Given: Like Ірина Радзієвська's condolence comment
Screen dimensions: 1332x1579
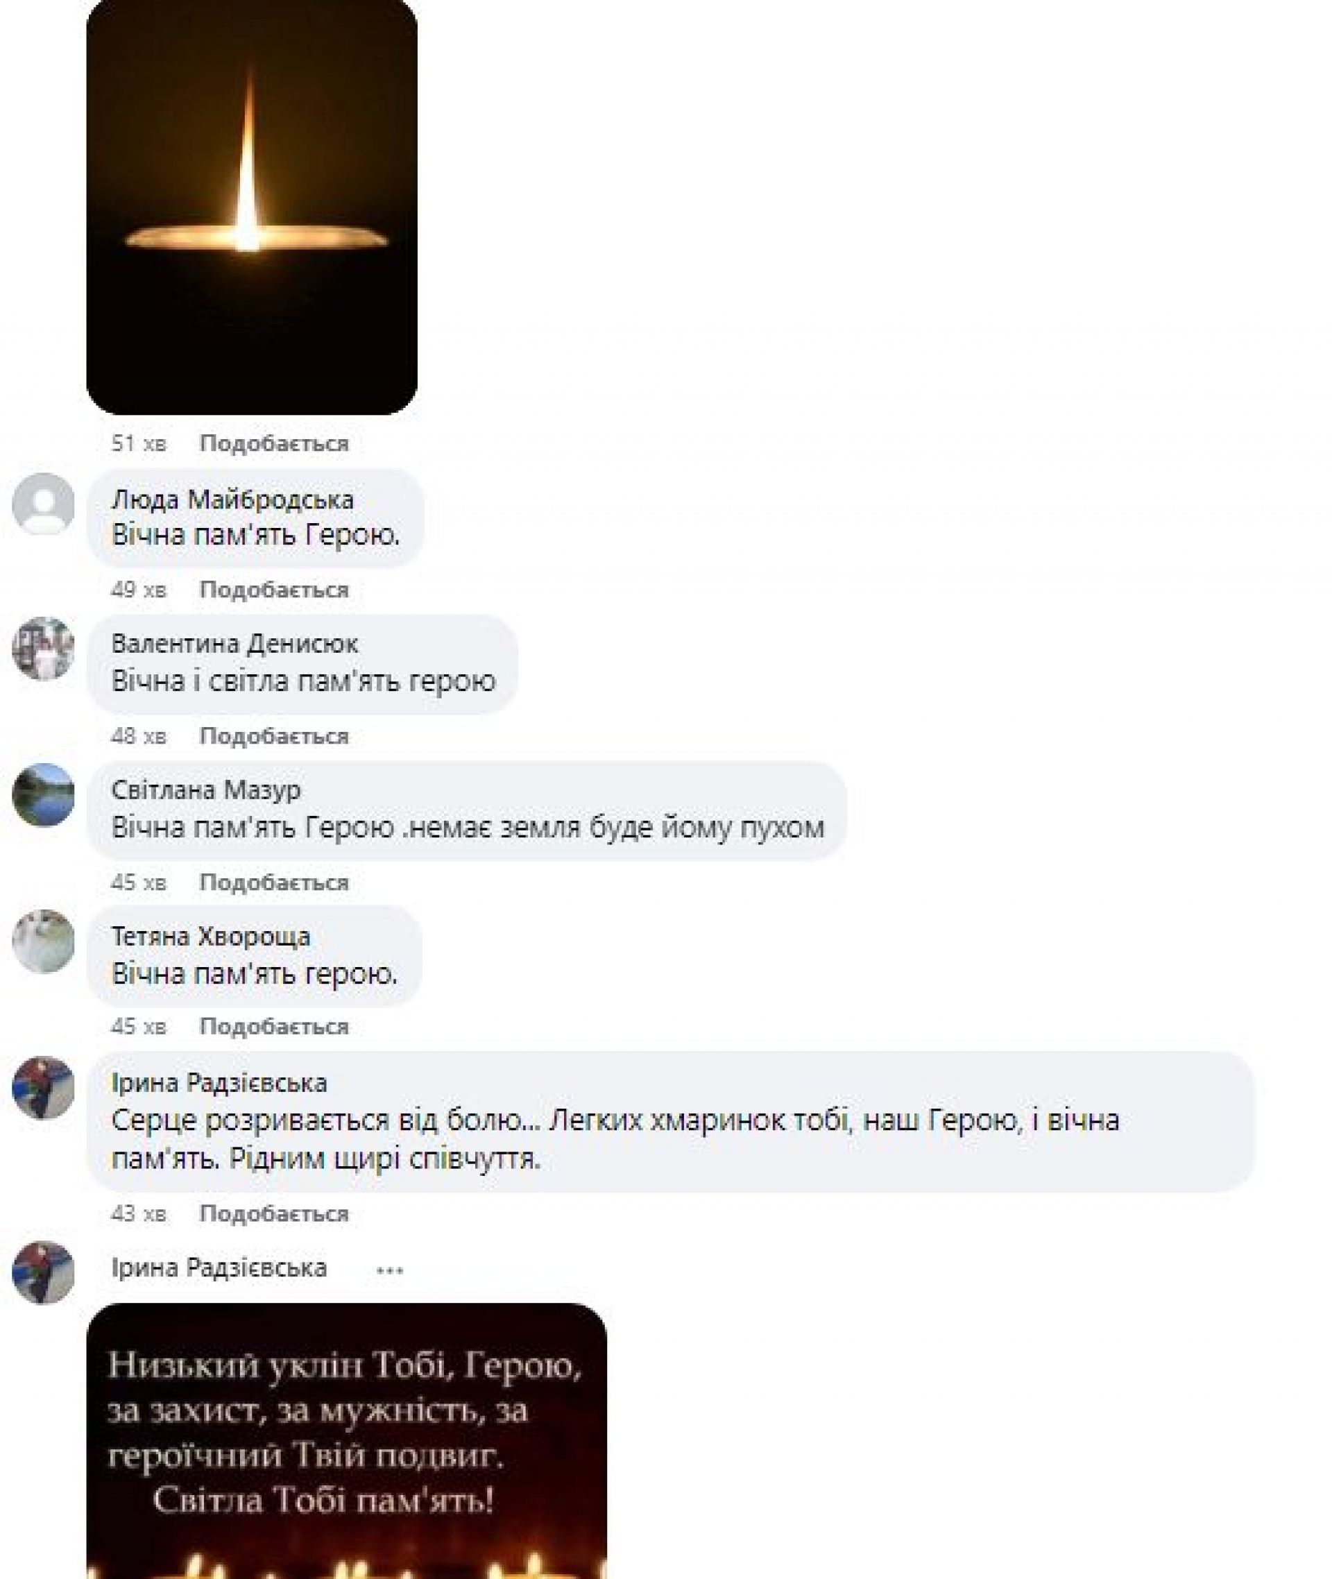Looking at the screenshot, I should (274, 1214).
